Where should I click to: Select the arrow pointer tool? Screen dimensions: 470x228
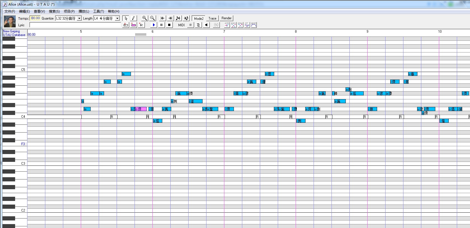126,18
